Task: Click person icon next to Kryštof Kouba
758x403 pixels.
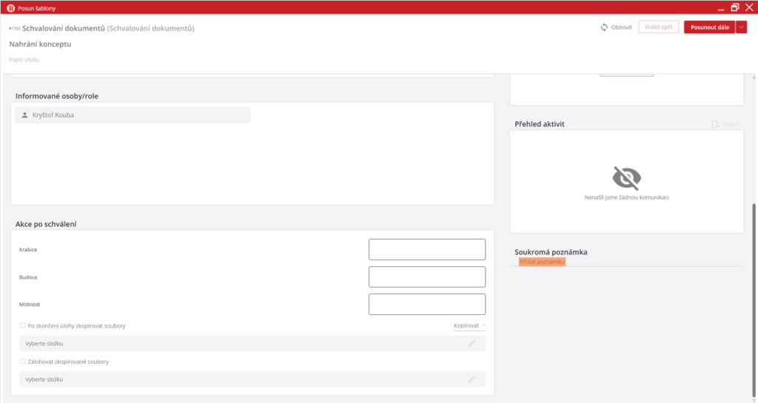Action: coord(24,115)
